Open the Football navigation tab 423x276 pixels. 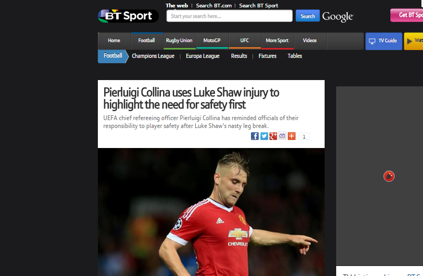click(x=147, y=41)
